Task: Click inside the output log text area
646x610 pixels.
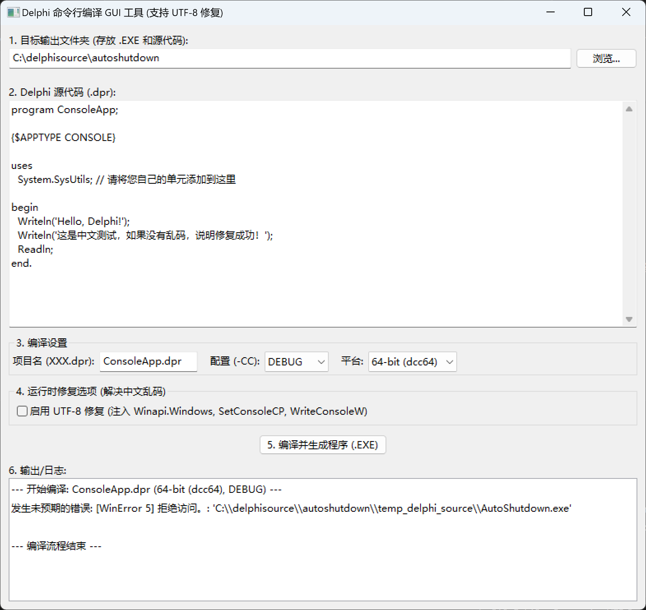Action: click(323, 540)
